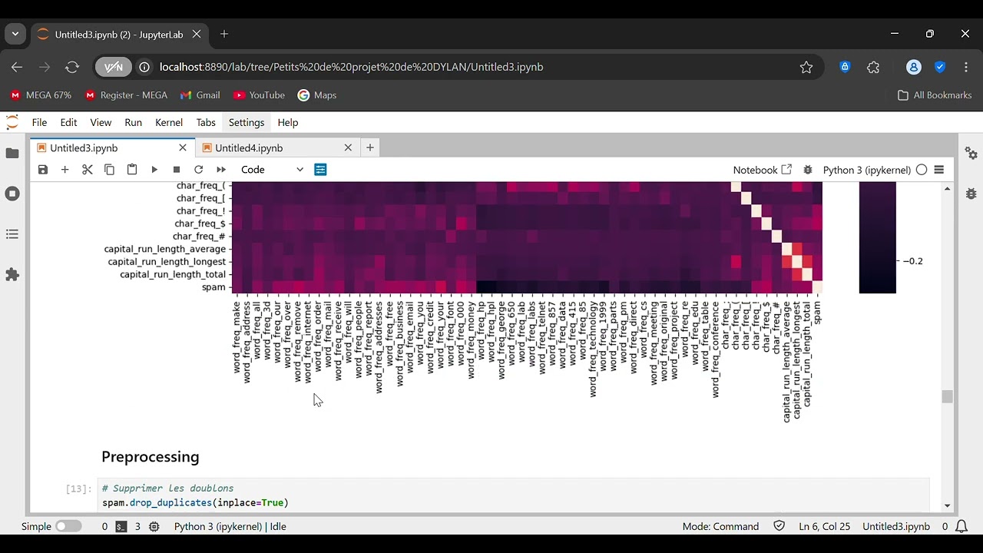The width and height of the screenshot is (983, 553).
Task: Restart the kernel
Action: coord(199,170)
